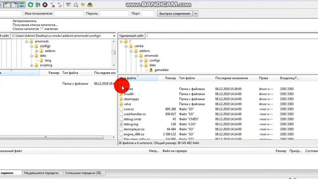Toggle the local directory tree view

[7, 4]
